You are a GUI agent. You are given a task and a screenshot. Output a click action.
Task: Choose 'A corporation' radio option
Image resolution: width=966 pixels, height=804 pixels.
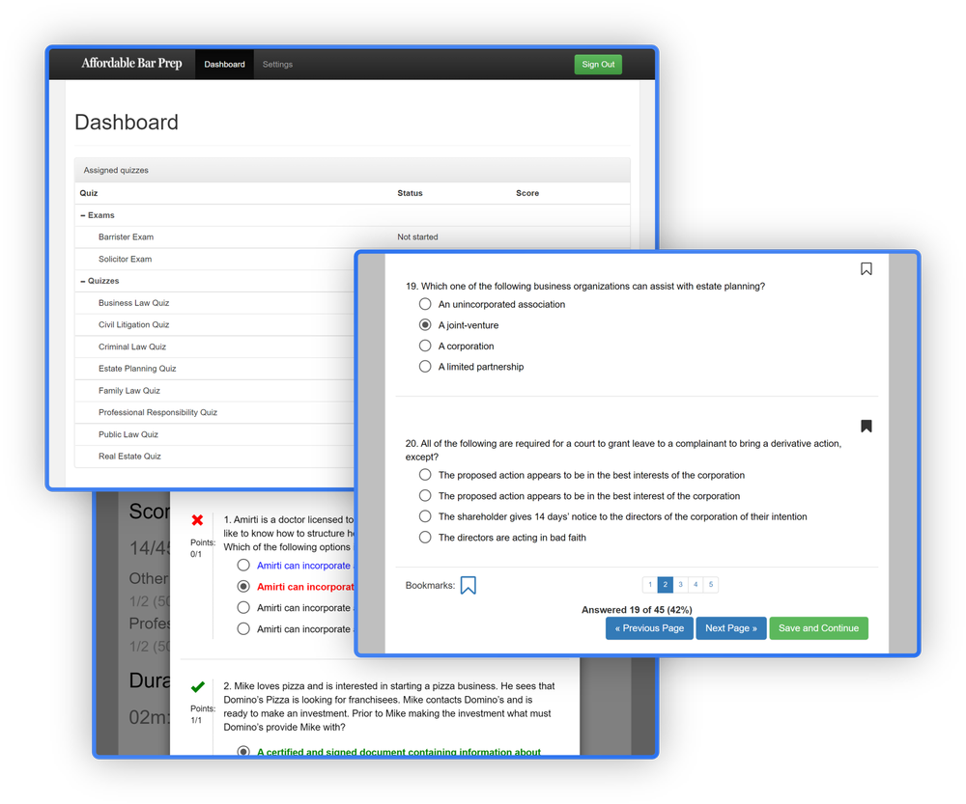click(x=425, y=346)
